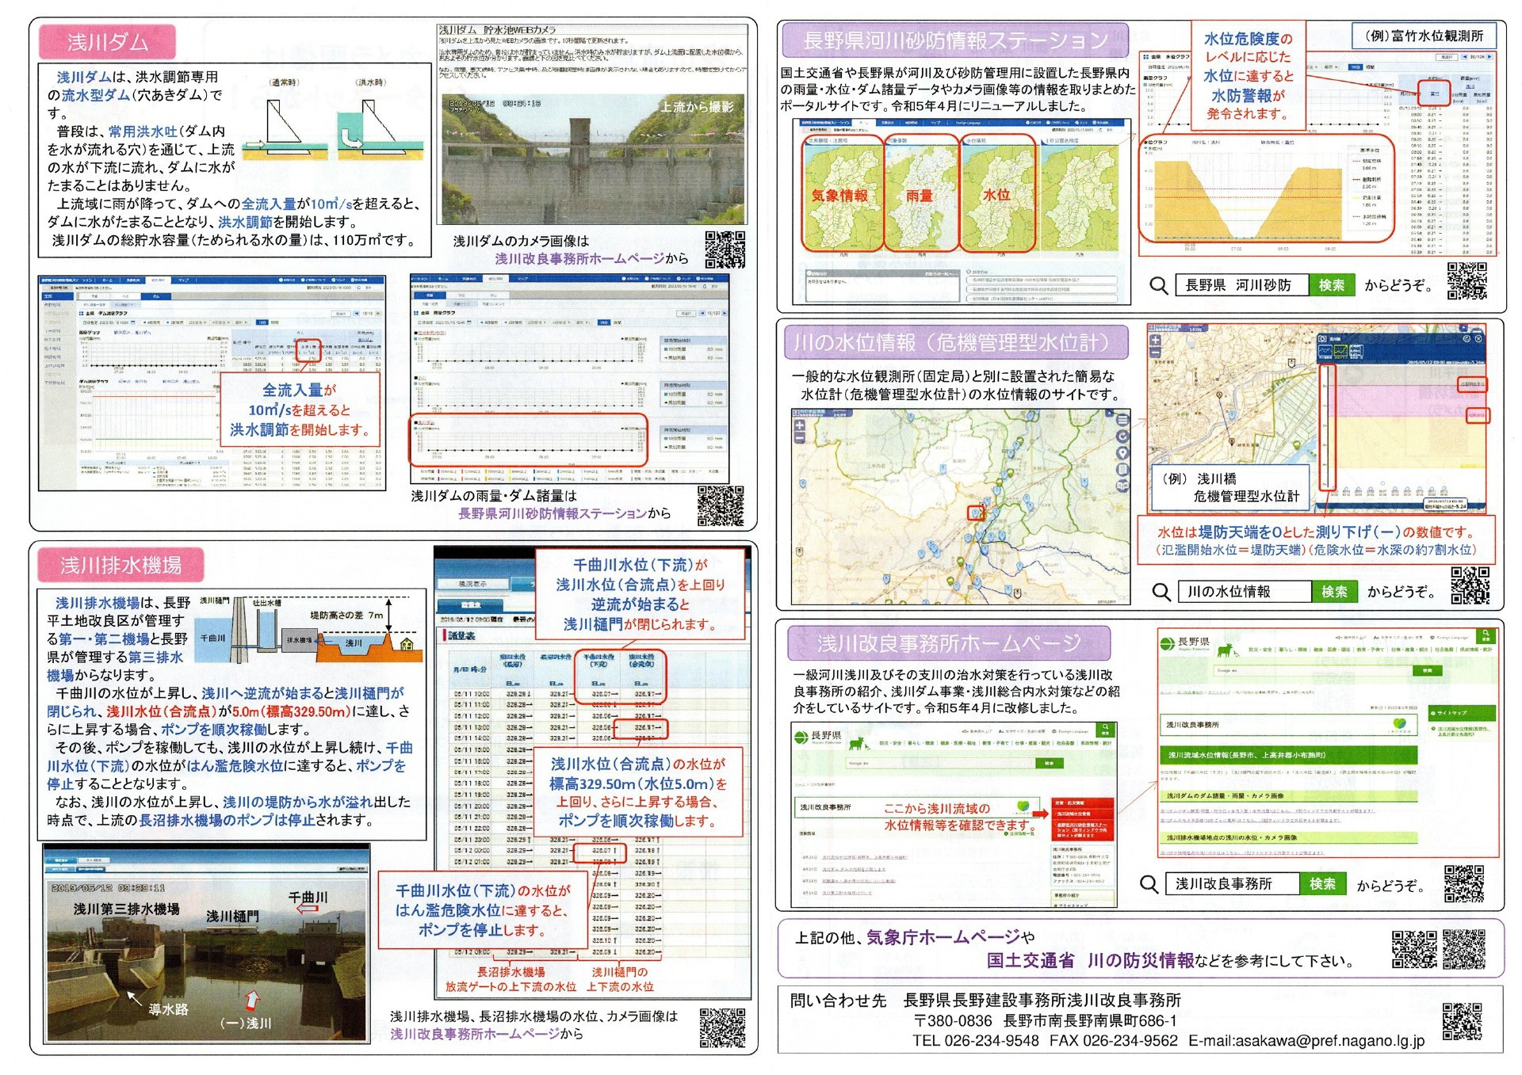Click 浅川樋門の 上下流の水位 red caption
1522x1075 pixels.
click(x=620, y=979)
